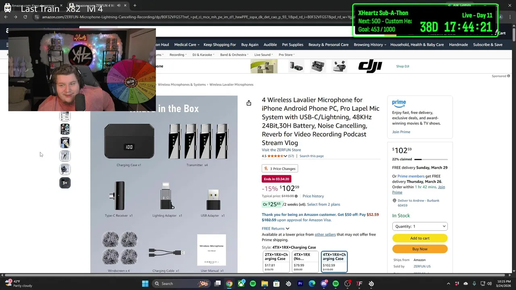Image resolution: width=516 pixels, height=290 pixels.
Task: Click the Buy Now button
Action: pos(420,249)
